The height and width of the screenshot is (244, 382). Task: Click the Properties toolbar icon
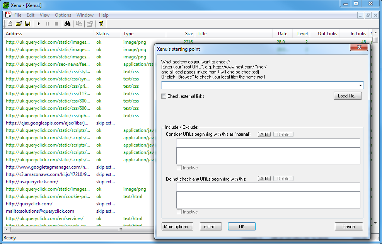90,24
